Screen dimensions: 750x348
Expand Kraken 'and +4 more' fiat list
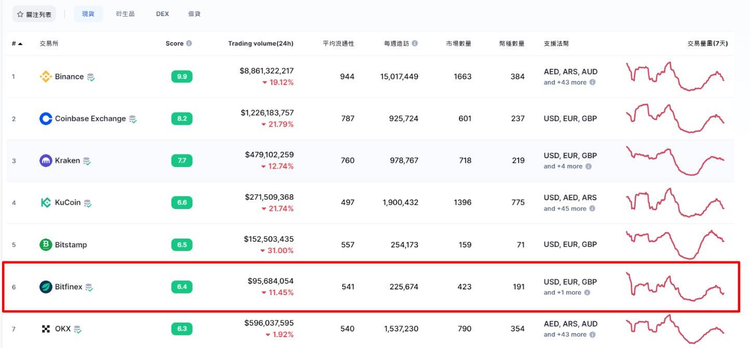(x=563, y=166)
